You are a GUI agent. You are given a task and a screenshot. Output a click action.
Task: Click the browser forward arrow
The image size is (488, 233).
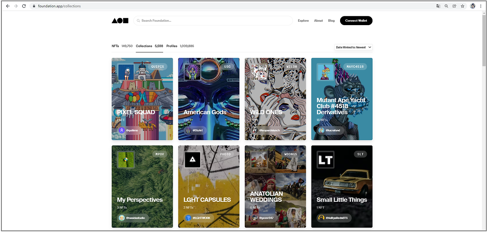pyautogui.click(x=16, y=6)
